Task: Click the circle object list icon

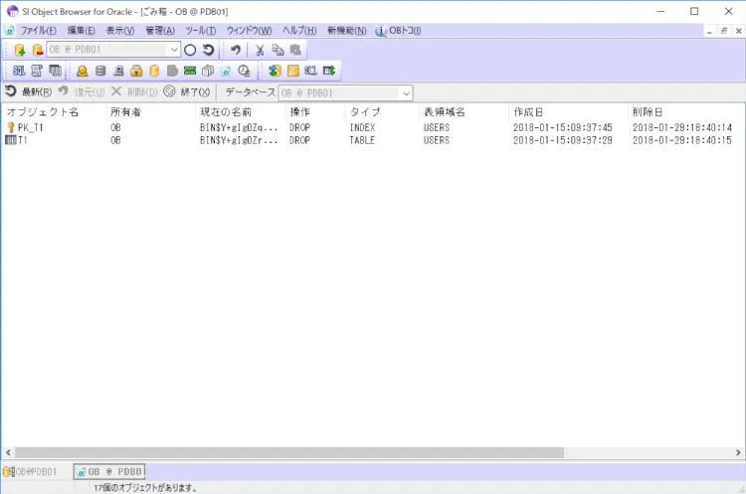Action: pyautogui.click(x=190, y=50)
